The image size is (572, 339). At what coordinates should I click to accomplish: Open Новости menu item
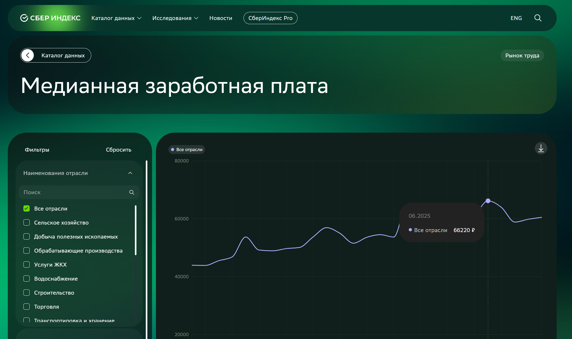tap(221, 18)
